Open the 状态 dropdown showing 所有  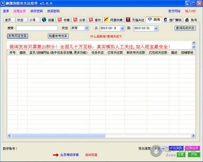pyautogui.click(x=86, y=28)
